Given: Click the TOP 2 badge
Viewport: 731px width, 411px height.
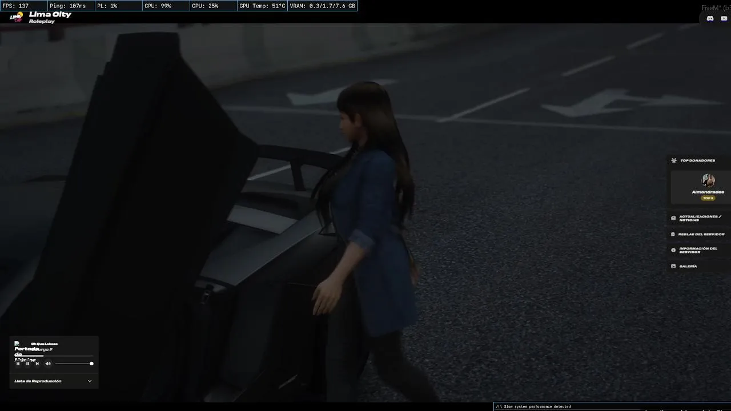Looking at the screenshot, I should (x=708, y=198).
